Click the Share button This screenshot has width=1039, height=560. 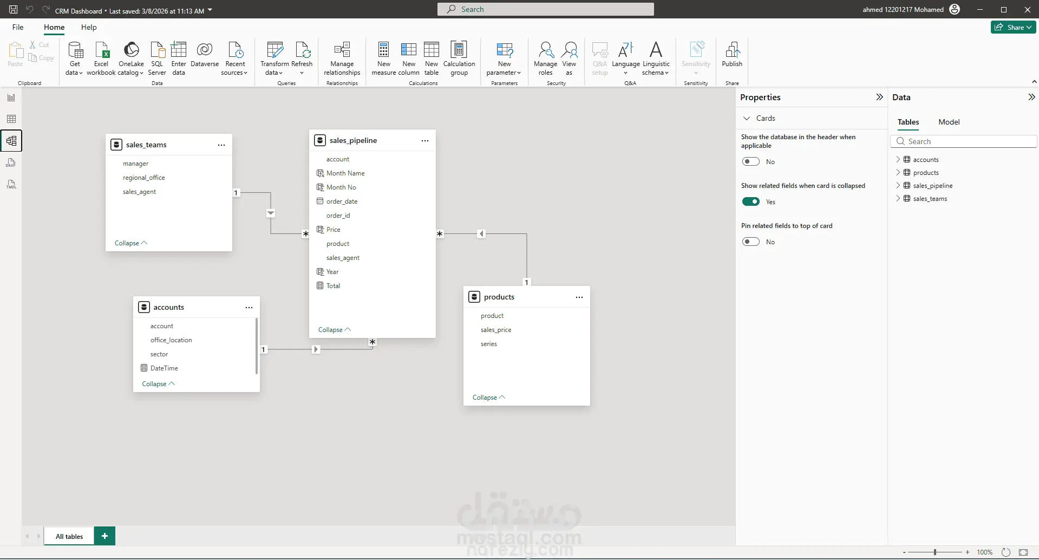coord(1013,27)
